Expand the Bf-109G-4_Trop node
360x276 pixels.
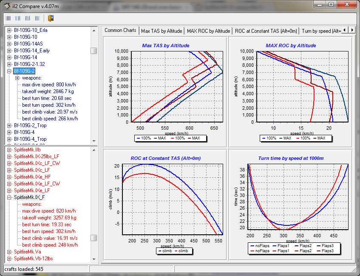(9, 139)
